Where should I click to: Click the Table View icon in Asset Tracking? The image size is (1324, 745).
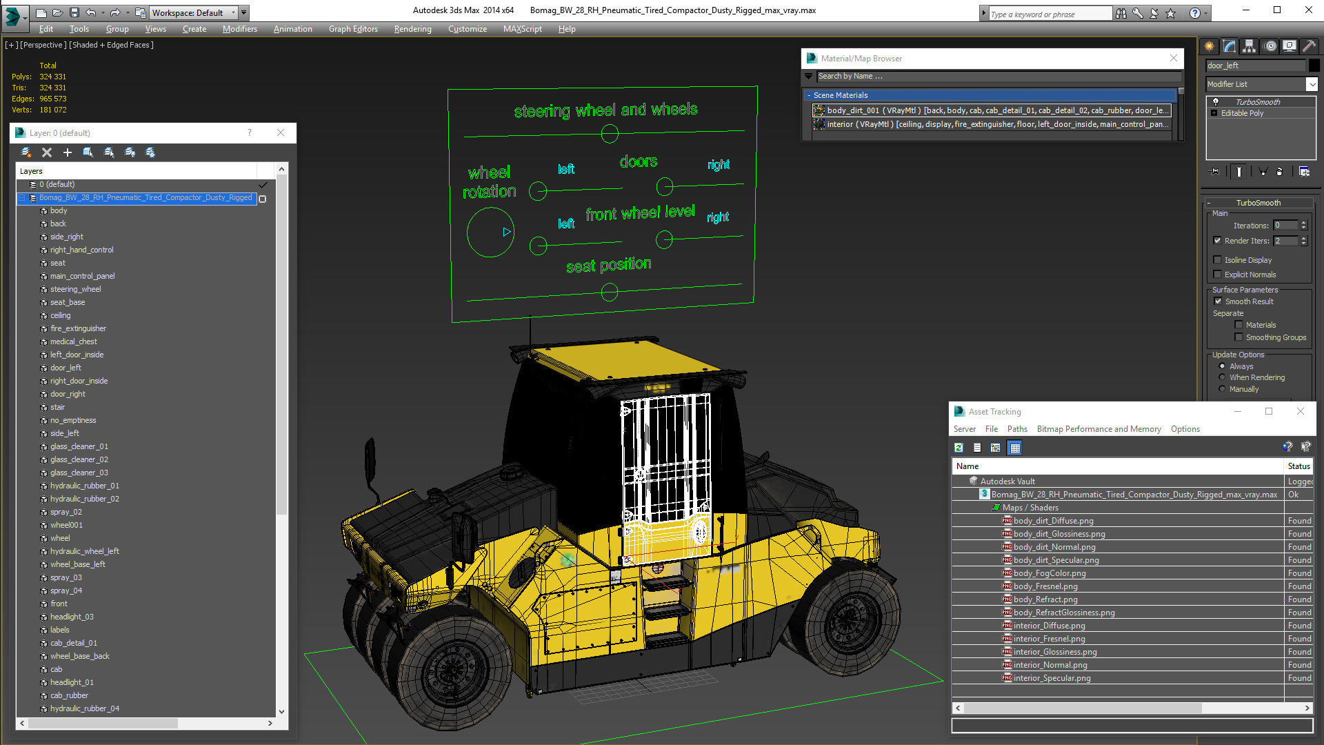[x=1014, y=448]
